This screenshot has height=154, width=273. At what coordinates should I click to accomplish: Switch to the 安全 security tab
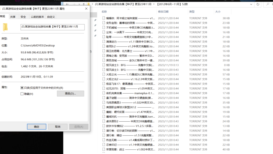click(x=23, y=17)
